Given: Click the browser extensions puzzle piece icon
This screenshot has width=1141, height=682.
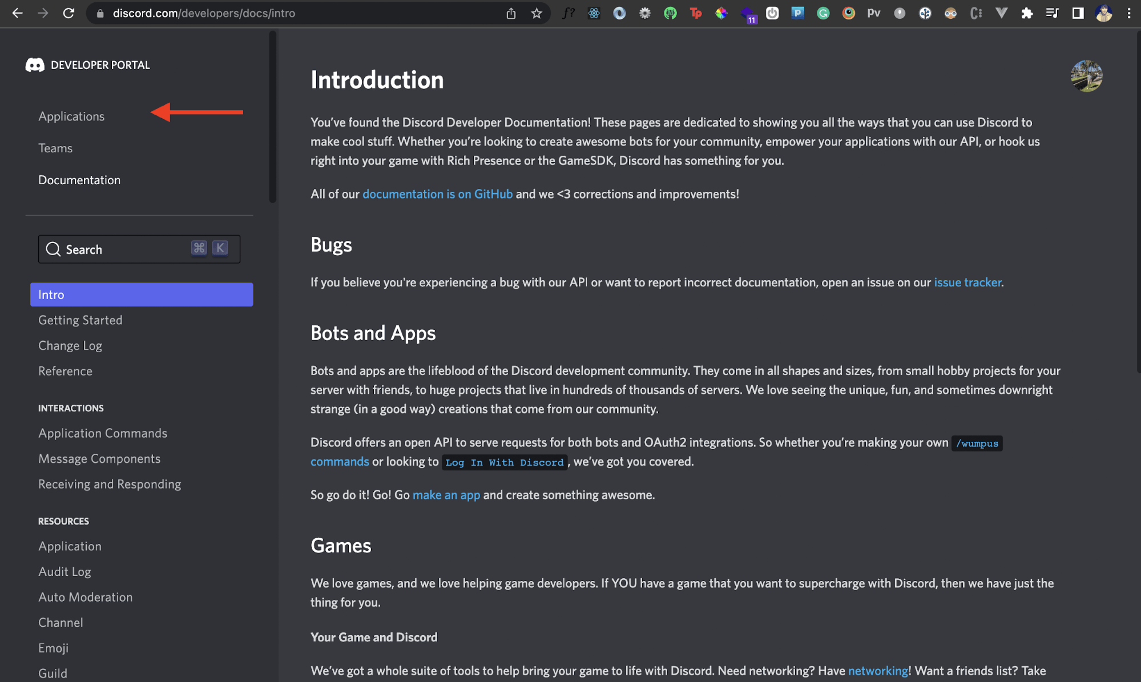Looking at the screenshot, I should point(1026,14).
